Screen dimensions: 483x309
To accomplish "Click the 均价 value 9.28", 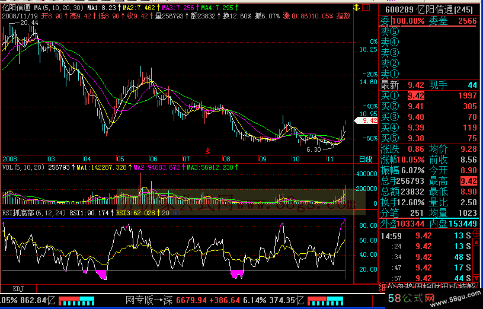I will tap(469, 149).
